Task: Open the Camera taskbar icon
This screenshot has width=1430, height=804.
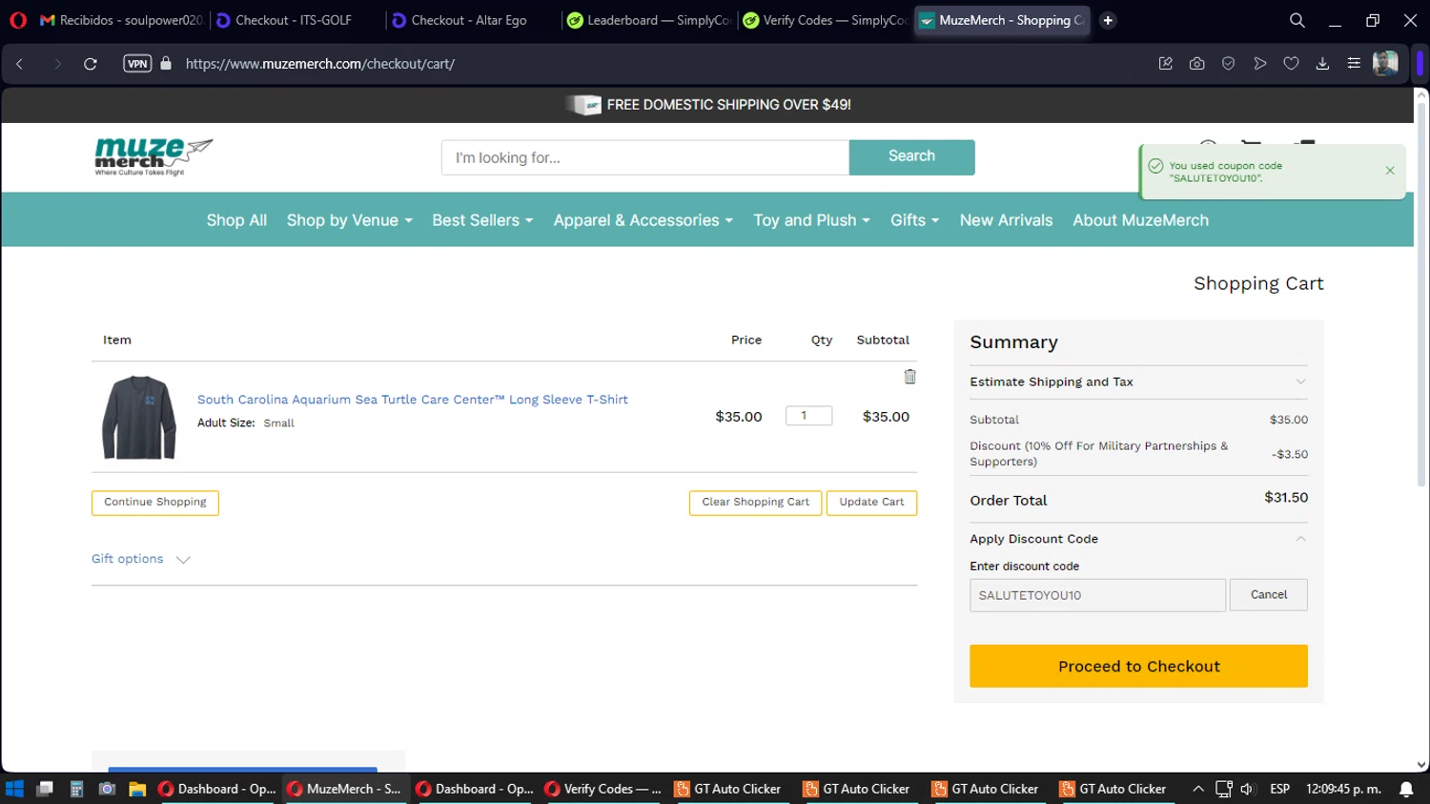Action: 107,789
